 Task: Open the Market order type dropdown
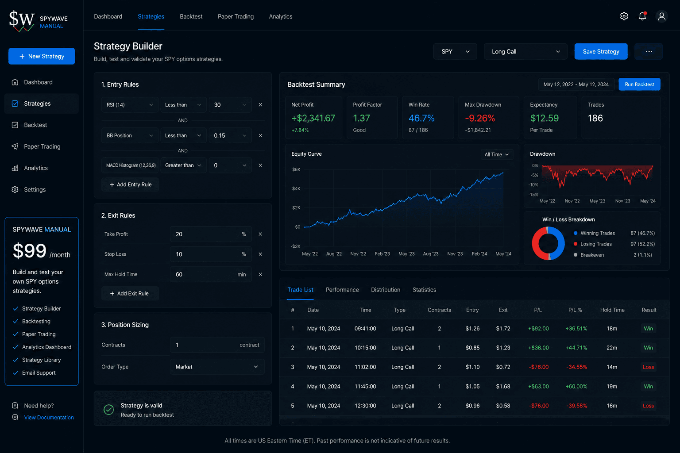[217, 367]
